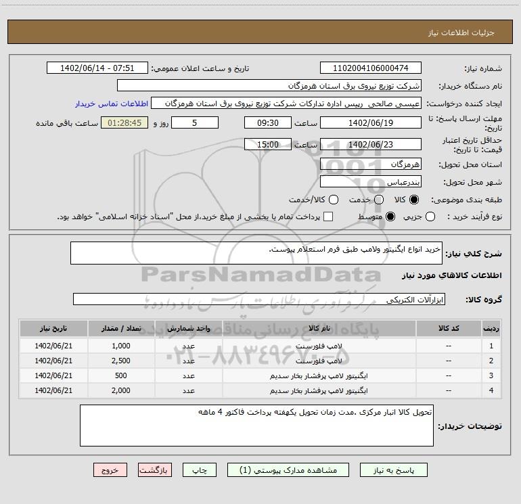
Task: Click the شرح کلی نیاز description box
Action: [256, 253]
